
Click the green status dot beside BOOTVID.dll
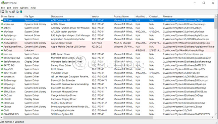[x=2, y=73]
